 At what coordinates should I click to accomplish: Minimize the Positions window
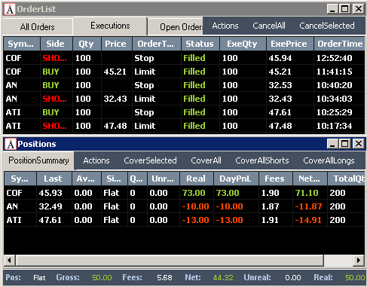coord(332,144)
